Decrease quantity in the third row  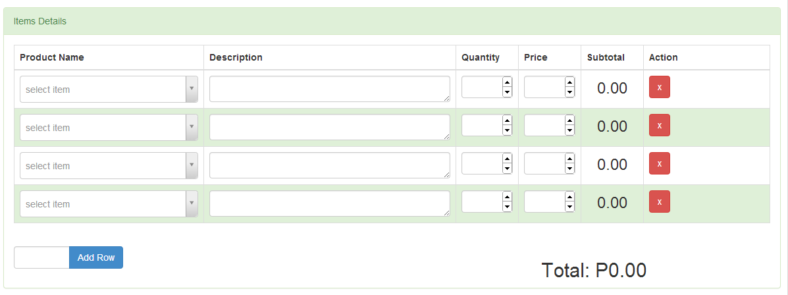pos(507,169)
